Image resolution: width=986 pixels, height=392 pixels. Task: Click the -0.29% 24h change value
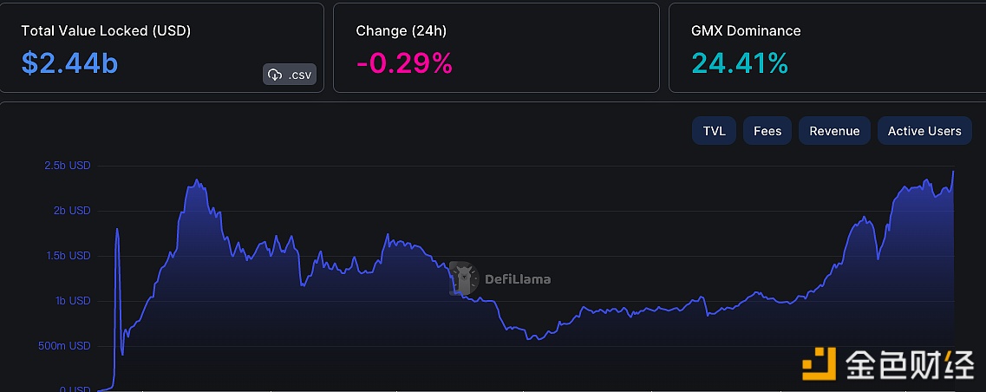tap(404, 62)
